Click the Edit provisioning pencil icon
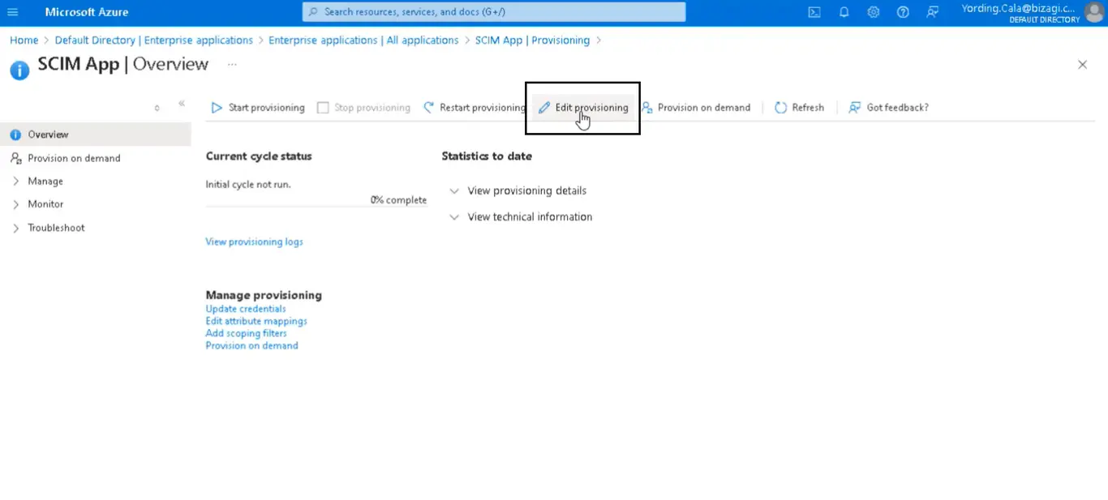Viewport: 1108px width, 500px height. (x=544, y=107)
